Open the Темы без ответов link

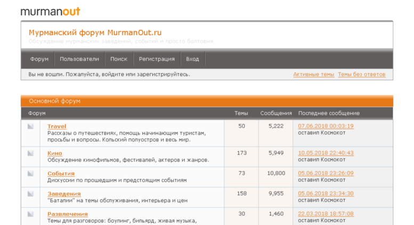362,74
